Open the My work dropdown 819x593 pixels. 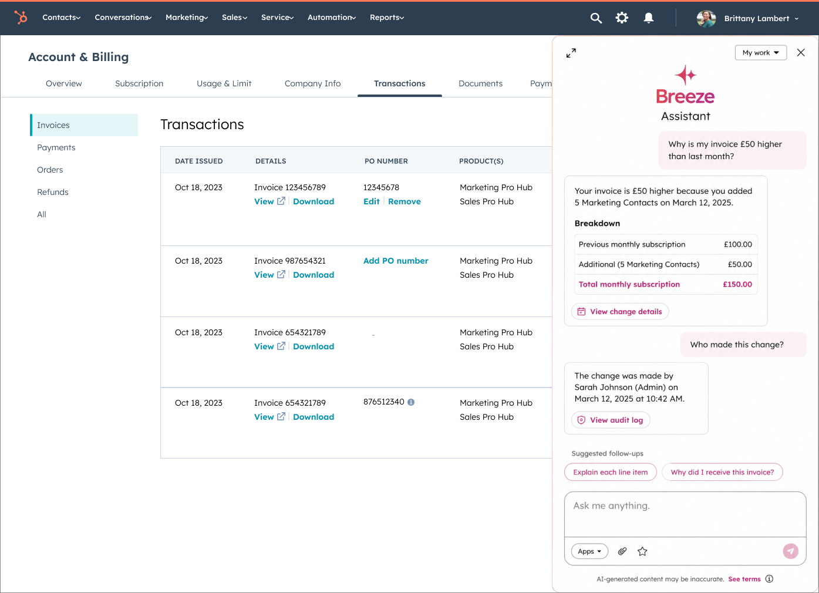pyautogui.click(x=761, y=53)
